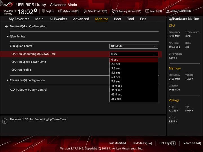Click the Hardware Monitor screen icon
Viewport: 203px width, 152px height.
[x=171, y=19]
